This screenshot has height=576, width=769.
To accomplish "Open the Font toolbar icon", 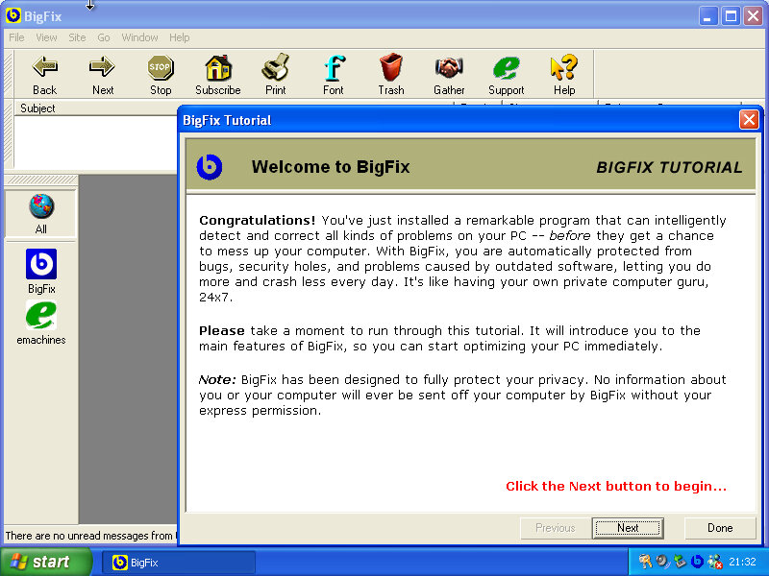I will coord(334,68).
